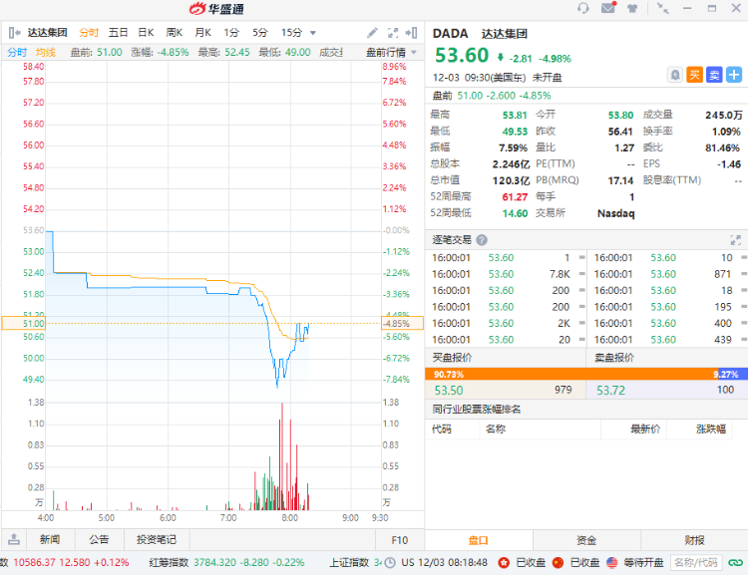This screenshot has height=575, width=748.
Task: Click the blue sell button
Action: (x=714, y=75)
